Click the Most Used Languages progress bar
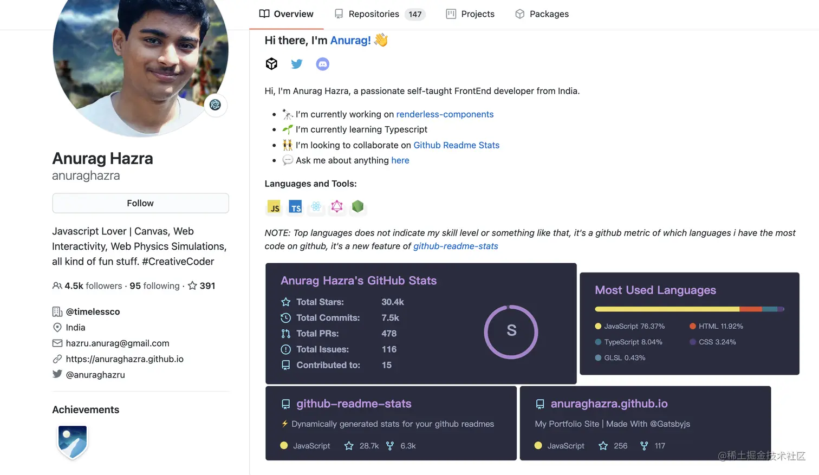The height and width of the screenshot is (475, 819). coord(690,309)
